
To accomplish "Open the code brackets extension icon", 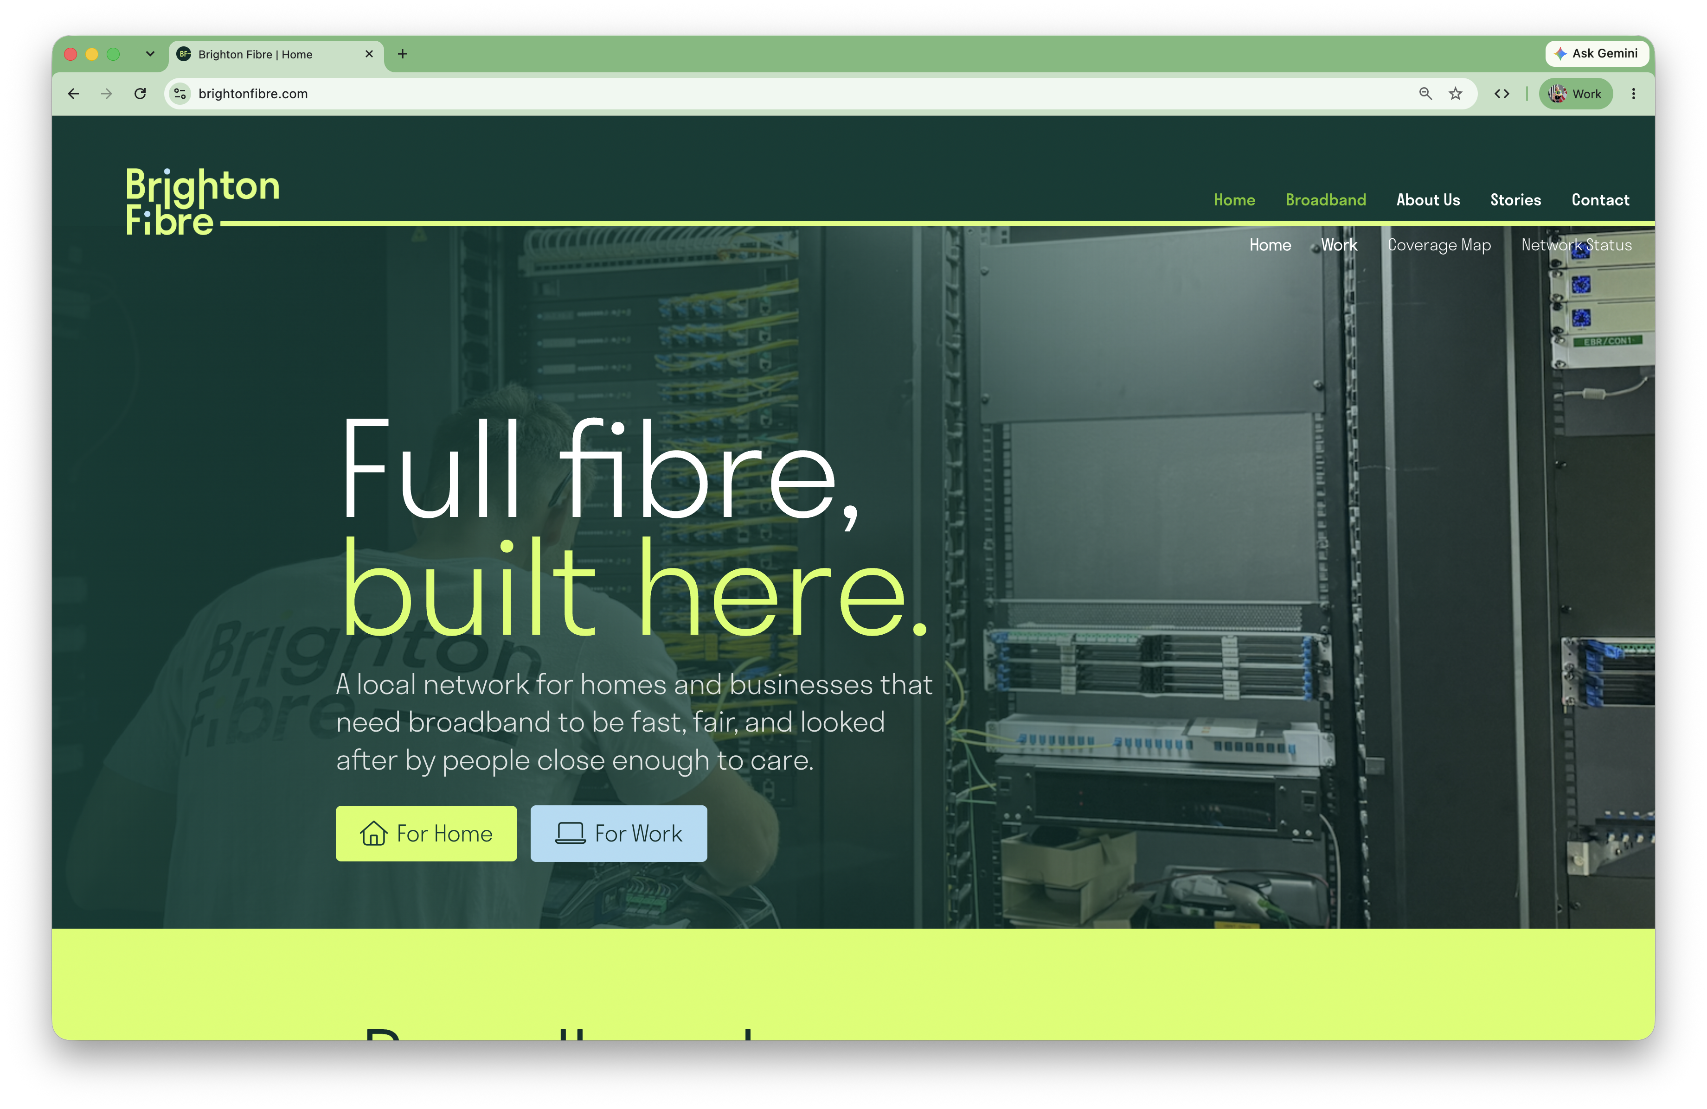I will pos(1502,94).
